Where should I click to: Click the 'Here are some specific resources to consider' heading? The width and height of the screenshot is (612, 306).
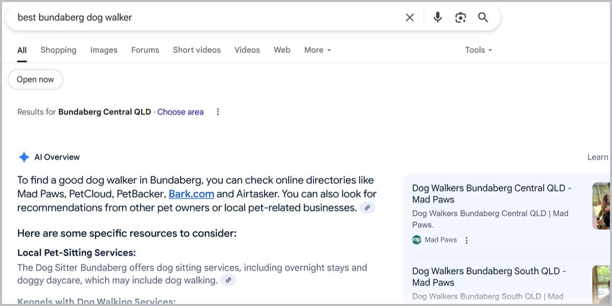[127, 234]
